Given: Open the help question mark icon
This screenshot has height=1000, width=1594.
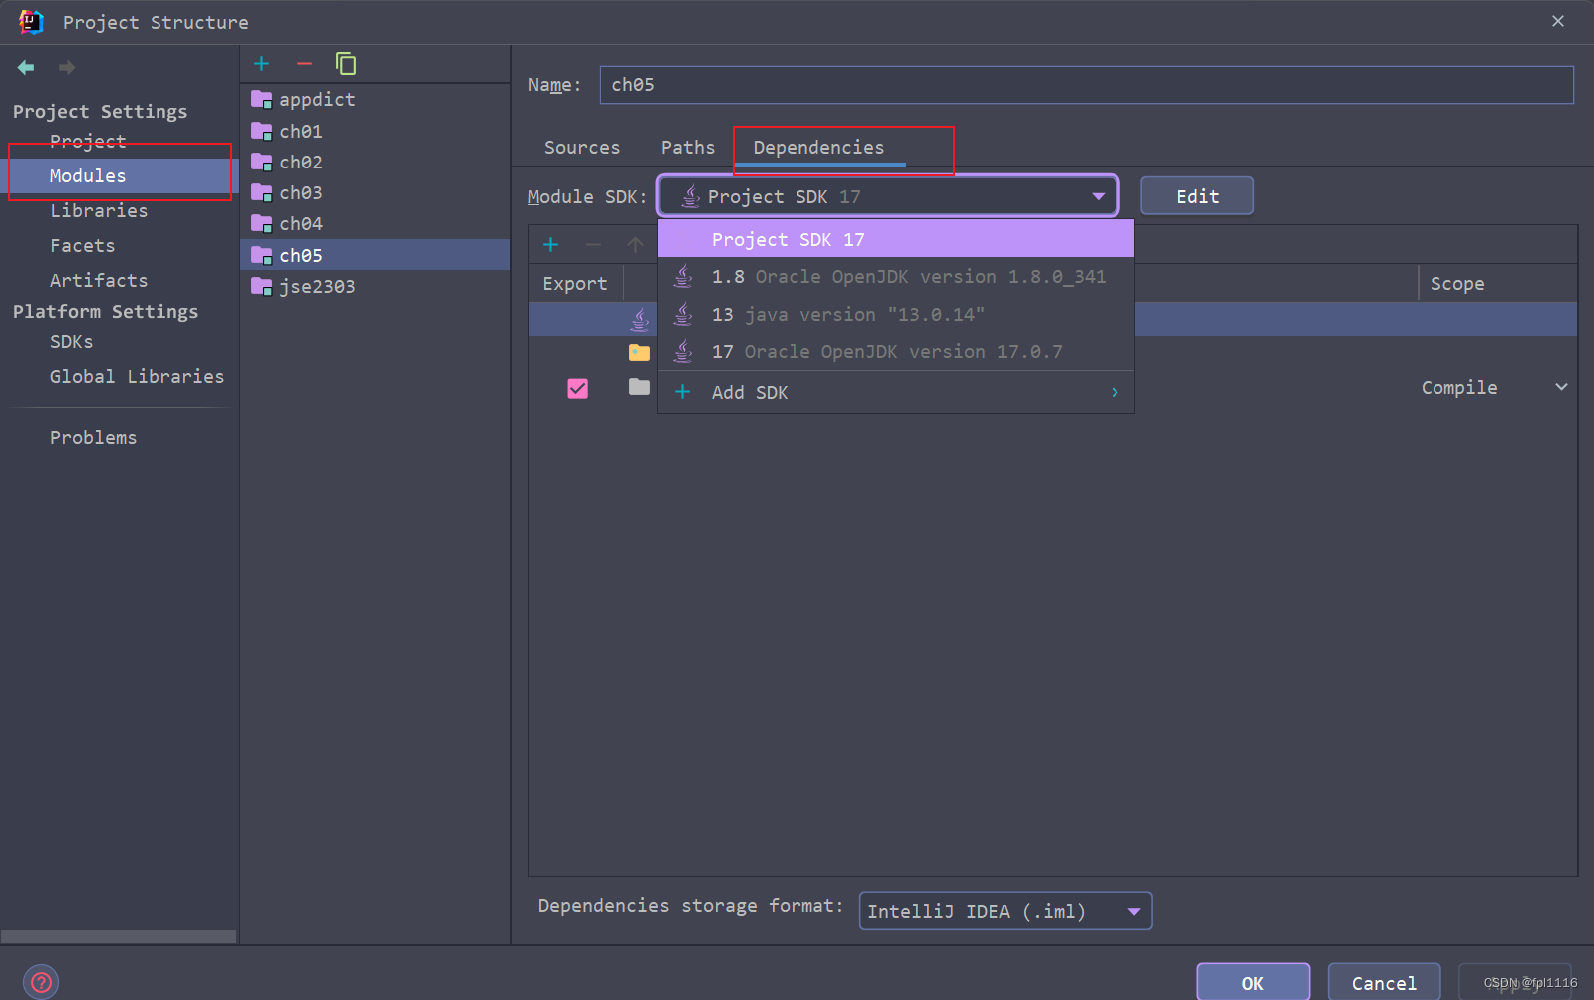Looking at the screenshot, I should coord(41,982).
